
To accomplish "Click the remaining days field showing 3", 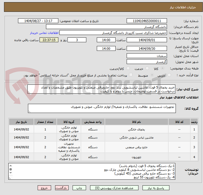I will coord(77,40).
